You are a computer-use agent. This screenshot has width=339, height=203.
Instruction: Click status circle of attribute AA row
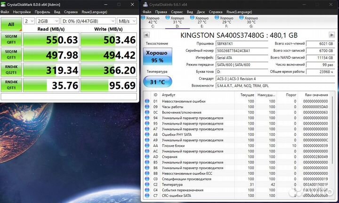pyautogui.click(x=147, y=145)
